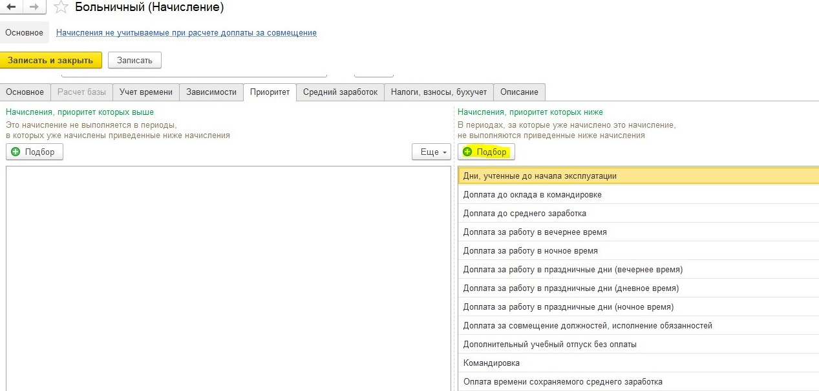This screenshot has height=391, width=819.
Task: Click the back navigation arrow
Action: tap(11, 7)
